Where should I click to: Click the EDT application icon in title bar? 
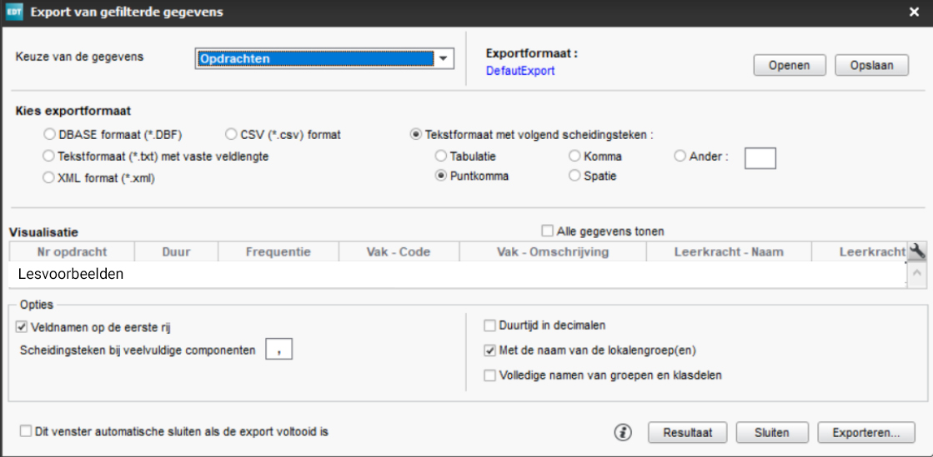click(x=14, y=12)
